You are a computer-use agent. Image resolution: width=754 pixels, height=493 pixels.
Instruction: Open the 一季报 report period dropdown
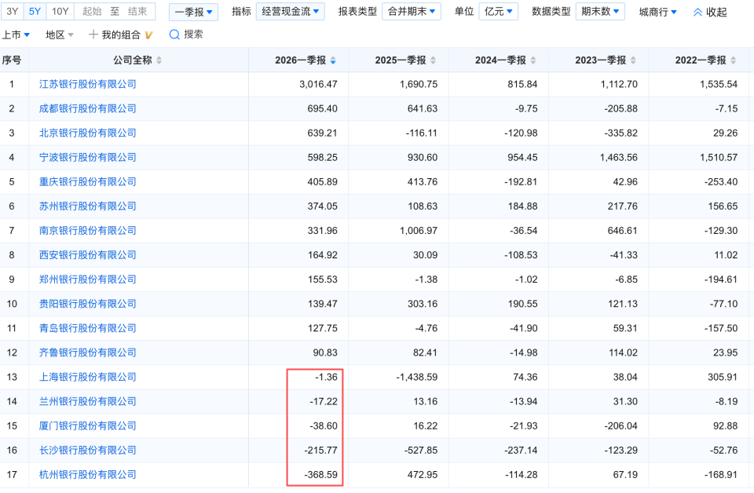[x=193, y=12]
